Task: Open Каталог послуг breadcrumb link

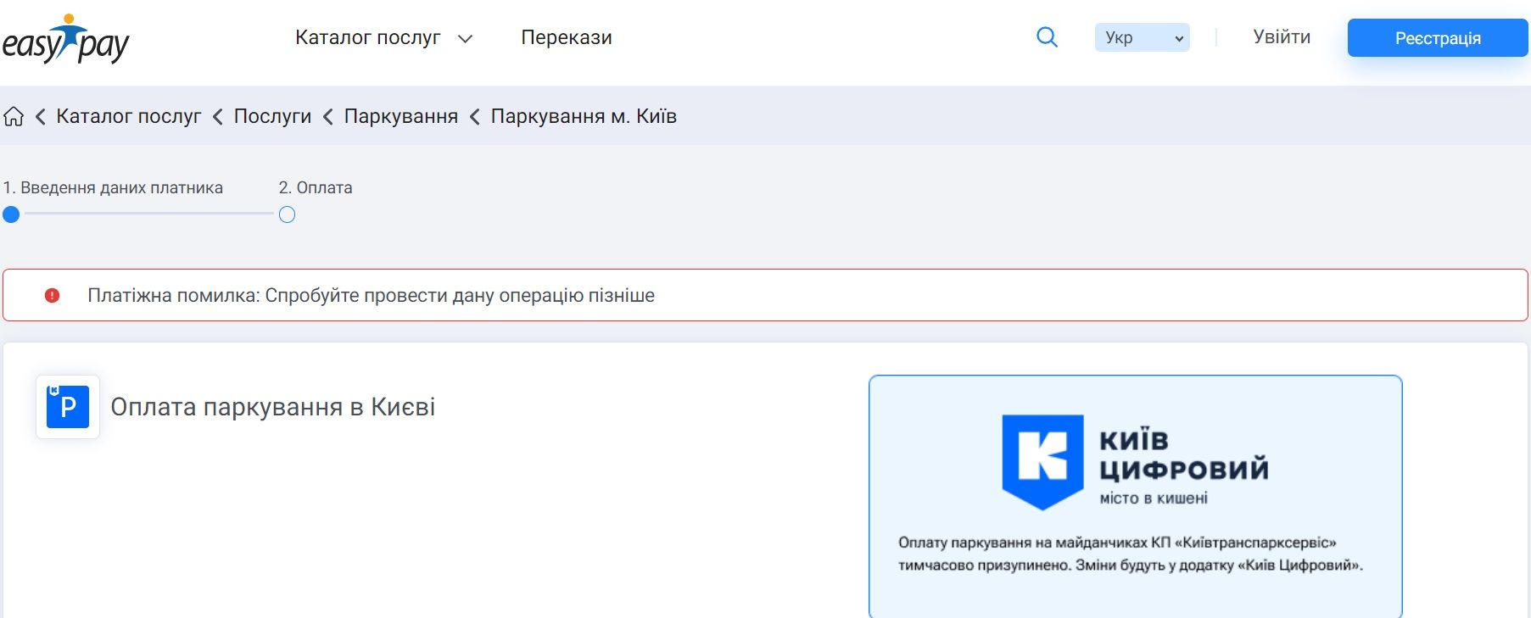Action: pyautogui.click(x=129, y=116)
